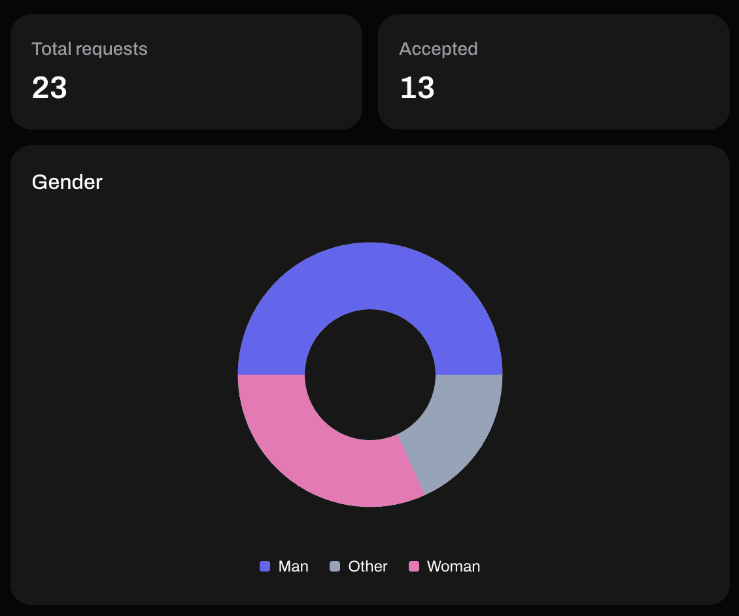
Task: Select the blue Man donut segment
Action: [370, 276]
